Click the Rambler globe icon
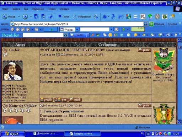The image size is (182, 137). click(x=129, y=35)
